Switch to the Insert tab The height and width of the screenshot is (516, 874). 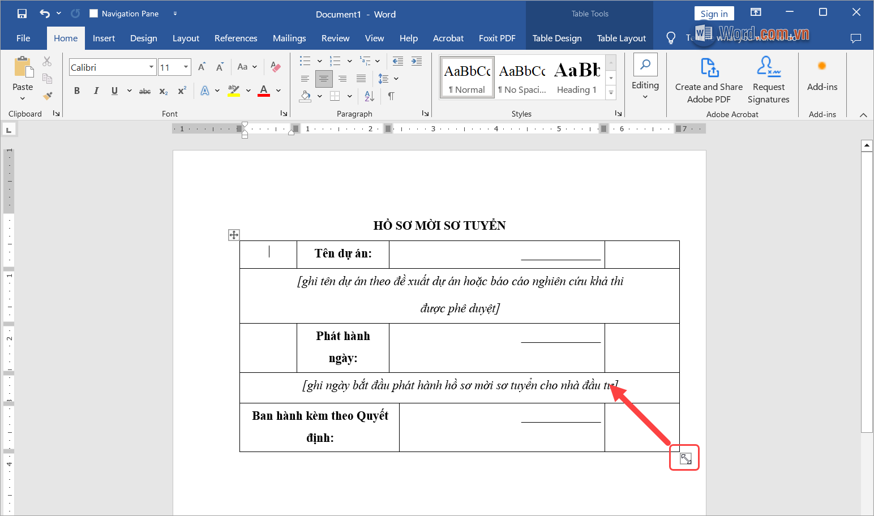(x=104, y=38)
